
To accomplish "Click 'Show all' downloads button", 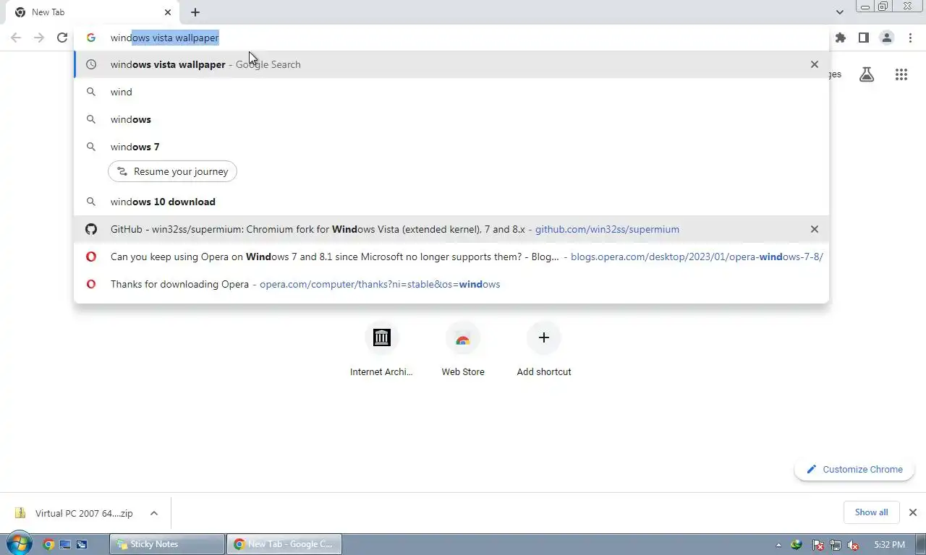I will [871, 512].
